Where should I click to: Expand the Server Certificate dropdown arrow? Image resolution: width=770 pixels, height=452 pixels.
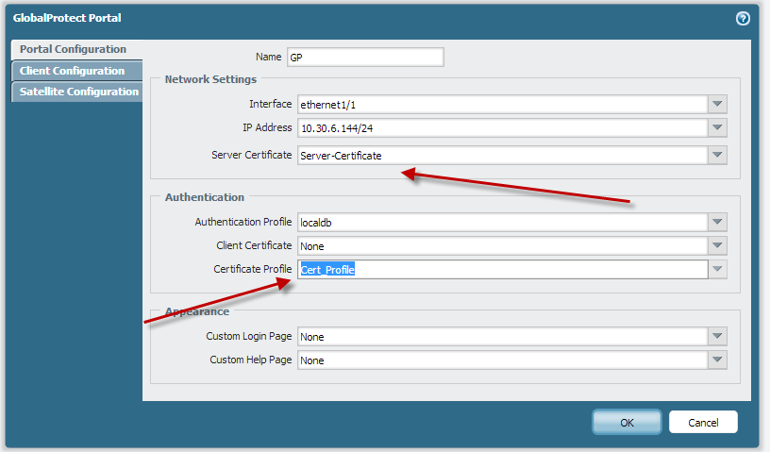(717, 156)
